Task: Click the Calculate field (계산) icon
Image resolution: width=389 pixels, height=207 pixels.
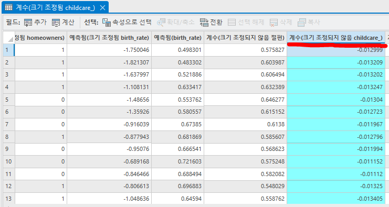Action: click(x=56, y=23)
